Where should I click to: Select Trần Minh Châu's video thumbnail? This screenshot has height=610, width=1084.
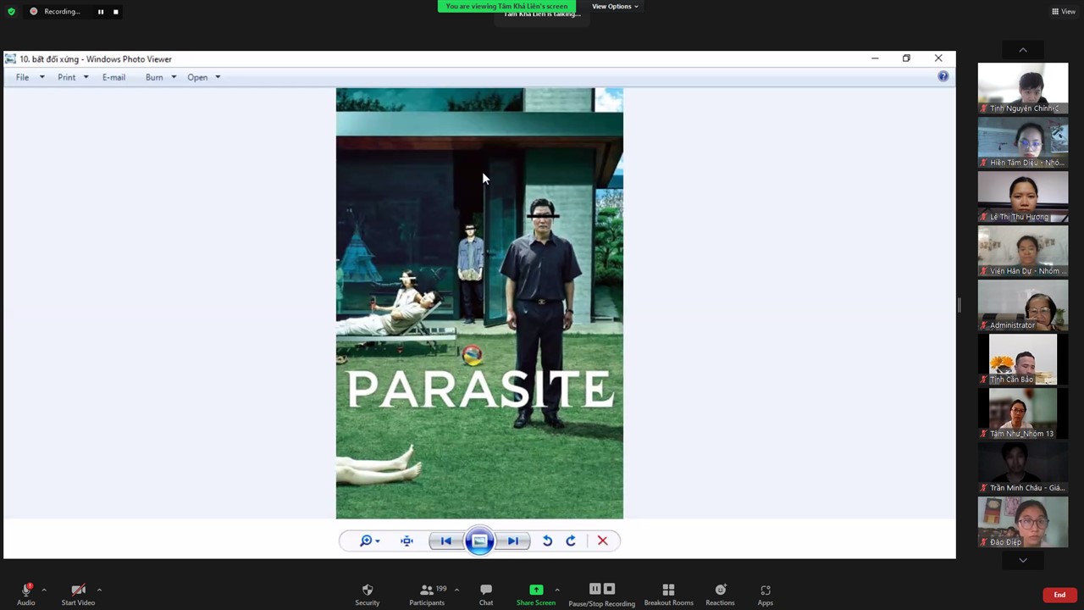pyautogui.click(x=1023, y=468)
